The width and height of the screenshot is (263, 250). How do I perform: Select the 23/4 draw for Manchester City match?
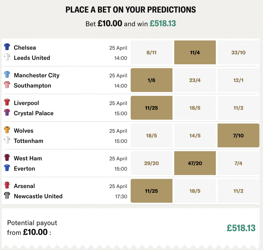pyautogui.click(x=195, y=80)
